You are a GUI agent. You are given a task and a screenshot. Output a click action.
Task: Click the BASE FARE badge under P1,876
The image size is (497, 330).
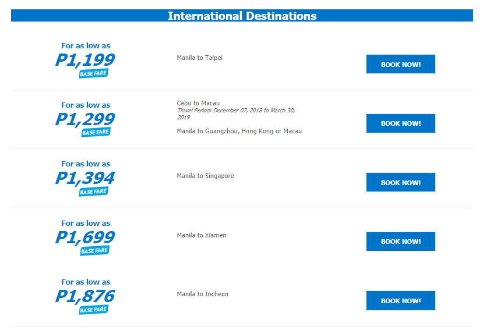[x=93, y=310]
